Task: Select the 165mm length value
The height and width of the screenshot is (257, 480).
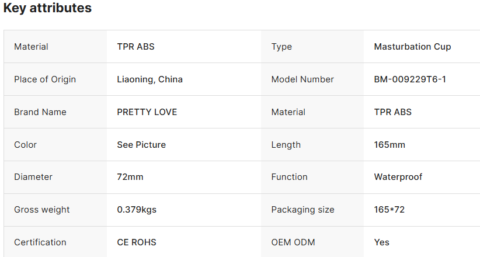Action: point(389,145)
